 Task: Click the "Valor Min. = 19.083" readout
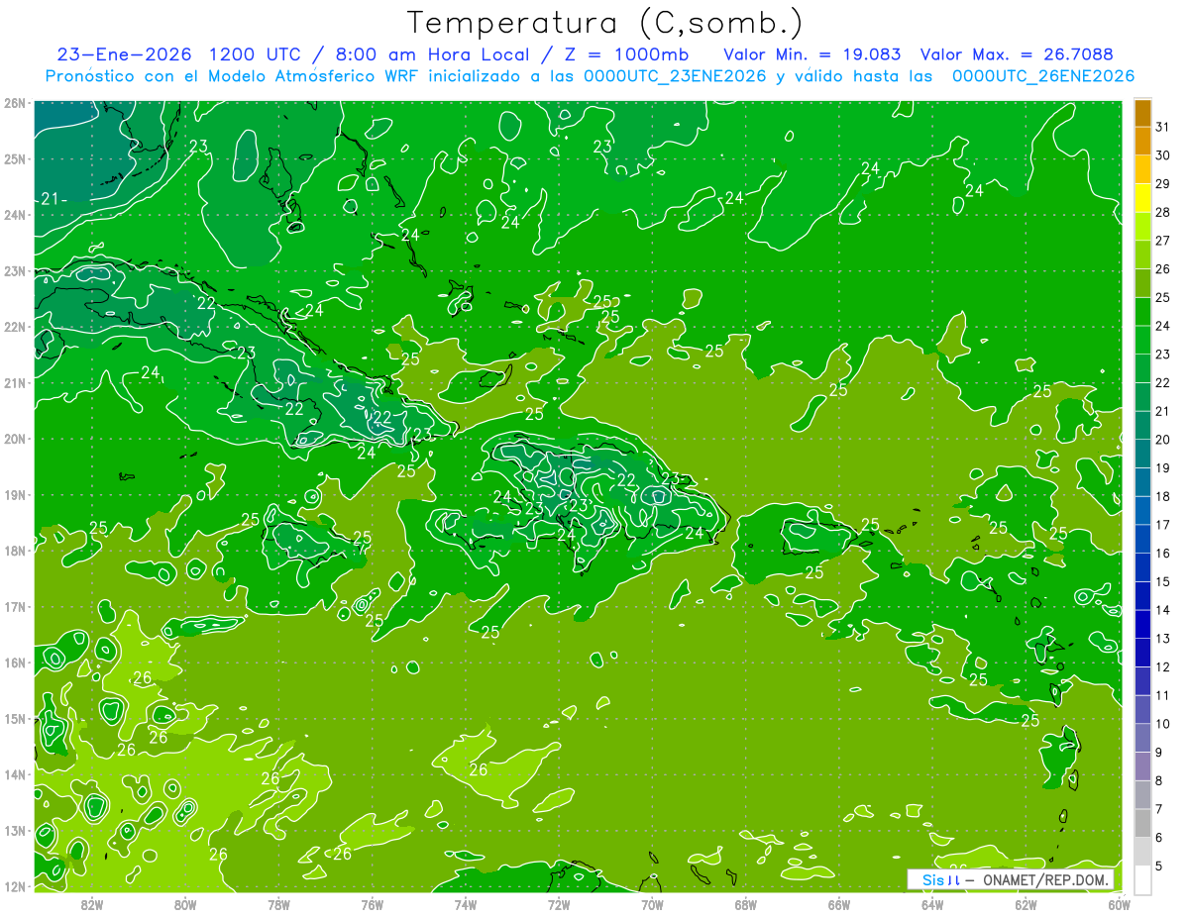[x=812, y=53]
